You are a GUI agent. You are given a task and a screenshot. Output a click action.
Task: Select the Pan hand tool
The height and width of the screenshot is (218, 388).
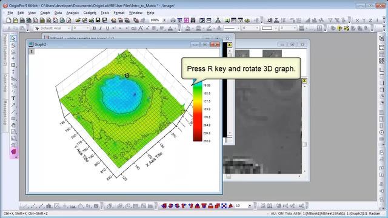coord(13,125)
